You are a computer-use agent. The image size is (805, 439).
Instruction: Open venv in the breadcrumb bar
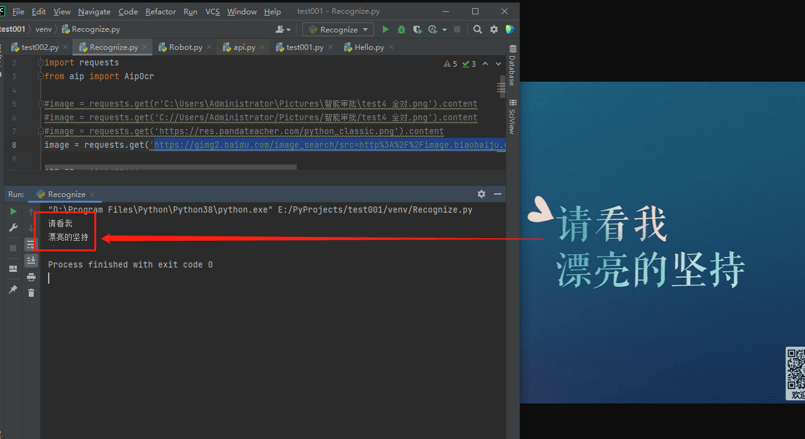pos(43,29)
